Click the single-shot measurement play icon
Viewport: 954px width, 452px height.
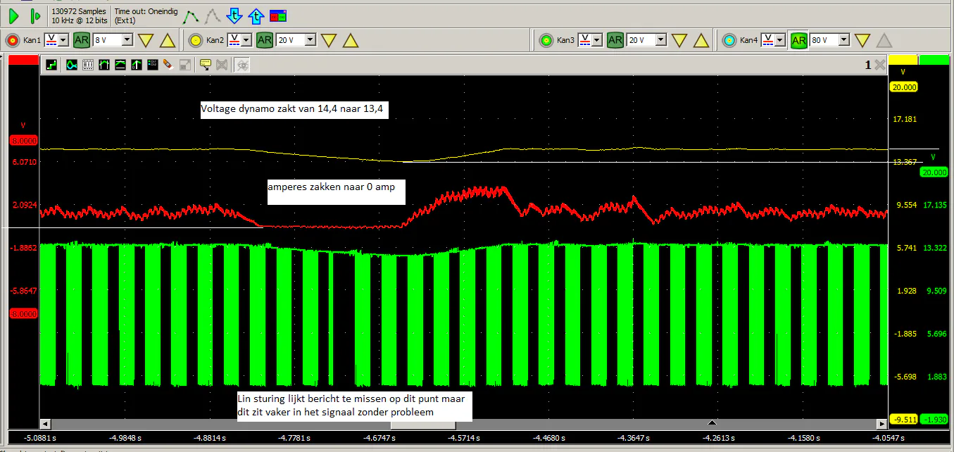pos(36,15)
